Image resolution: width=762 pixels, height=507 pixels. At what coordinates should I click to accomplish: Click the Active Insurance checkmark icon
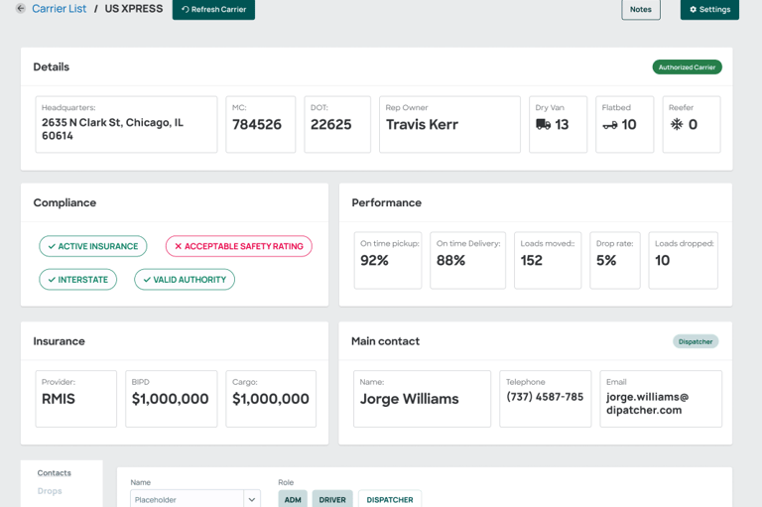coord(52,246)
